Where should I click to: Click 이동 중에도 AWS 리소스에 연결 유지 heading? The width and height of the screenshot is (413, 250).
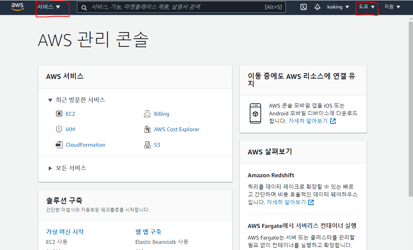click(x=301, y=80)
